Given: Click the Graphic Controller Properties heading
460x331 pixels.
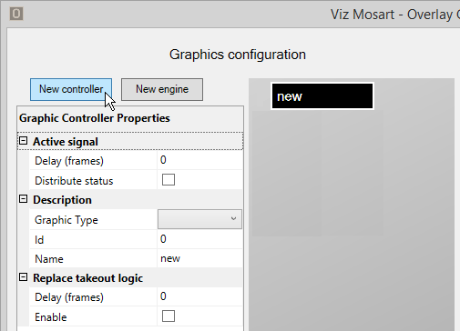Looking at the screenshot, I should click(x=95, y=118).
